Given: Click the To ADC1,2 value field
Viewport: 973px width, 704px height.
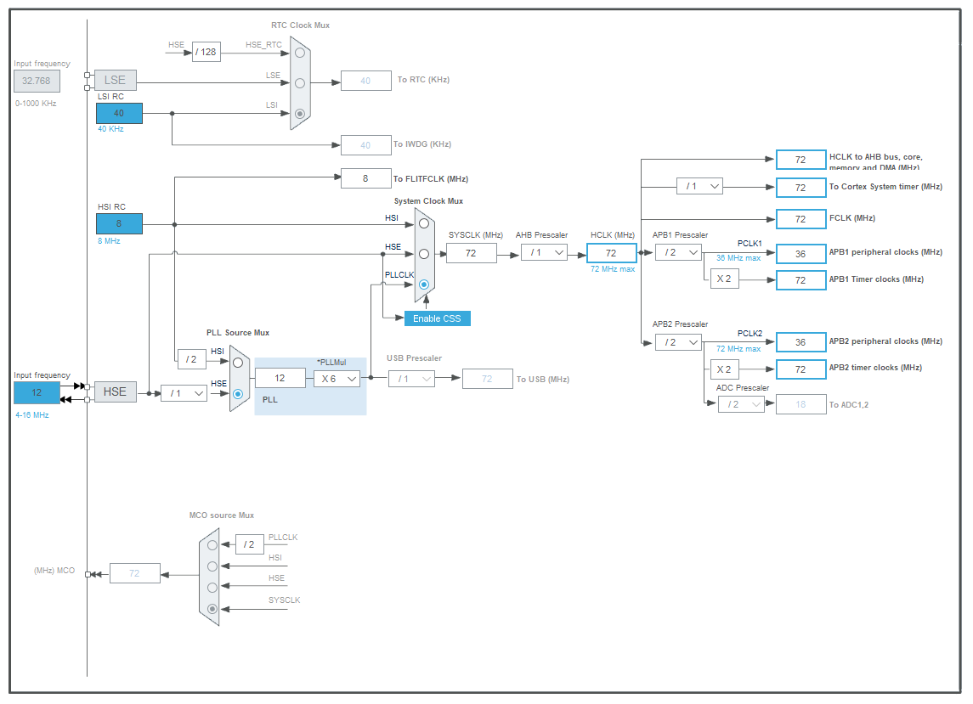Looking at the screenshot, I should [800, 404].
